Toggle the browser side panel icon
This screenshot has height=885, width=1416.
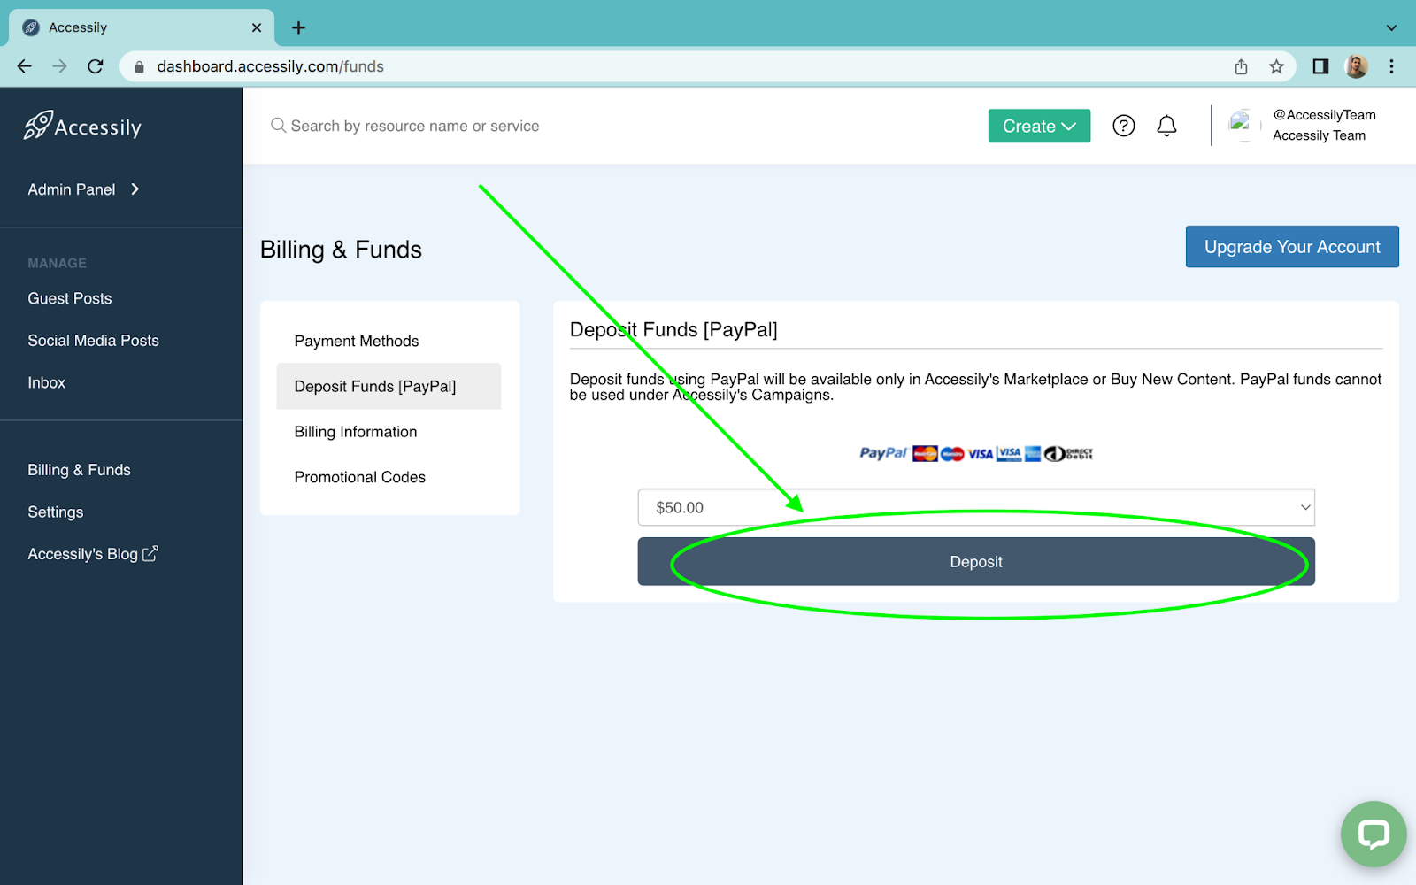tap(1320, 66)
